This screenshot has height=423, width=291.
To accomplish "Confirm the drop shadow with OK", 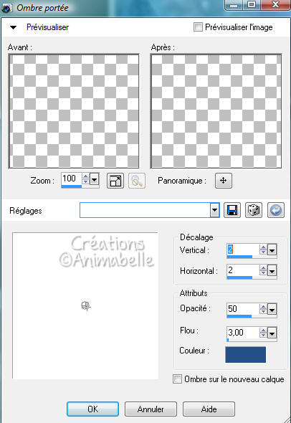I will (x=92, y=409).
